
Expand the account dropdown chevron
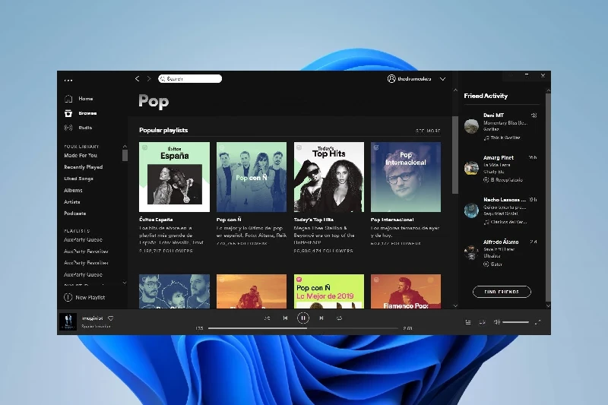pyautogui.click(x=442, y=79)
